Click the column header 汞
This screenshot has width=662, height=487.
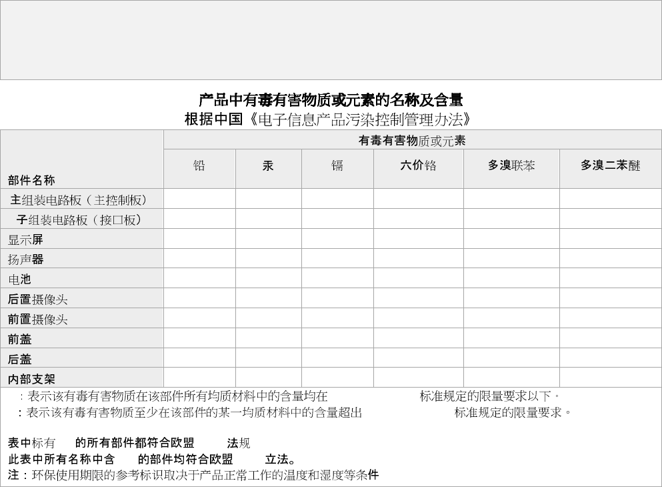click(x=268, y=165)
